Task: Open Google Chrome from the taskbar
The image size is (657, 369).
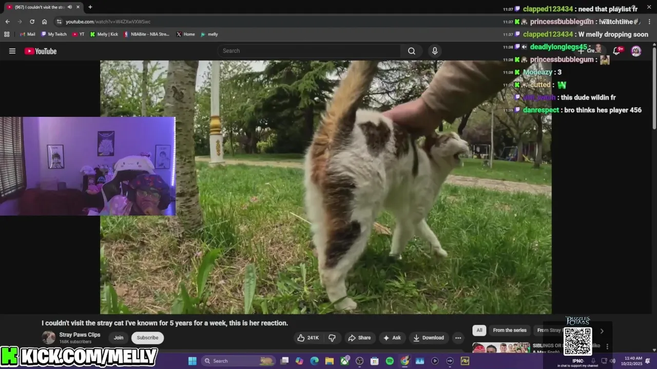Action: (405, 361)
